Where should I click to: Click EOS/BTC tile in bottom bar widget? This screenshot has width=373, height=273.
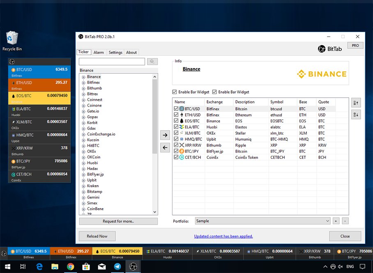point(117,254)
